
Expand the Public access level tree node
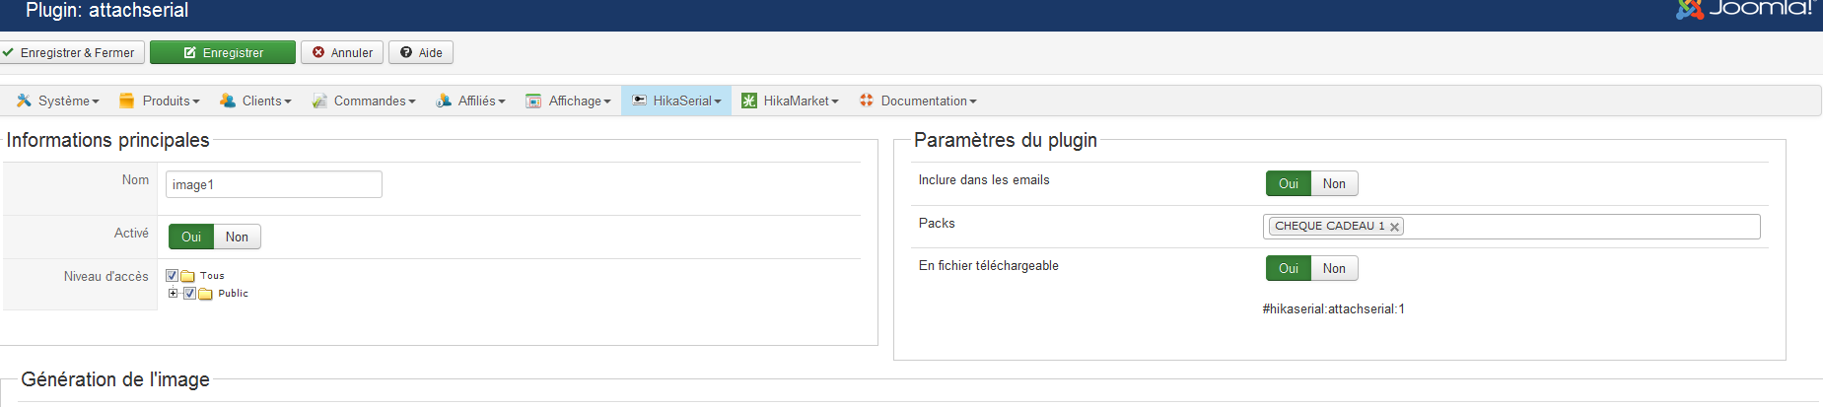tap(174, 294)
